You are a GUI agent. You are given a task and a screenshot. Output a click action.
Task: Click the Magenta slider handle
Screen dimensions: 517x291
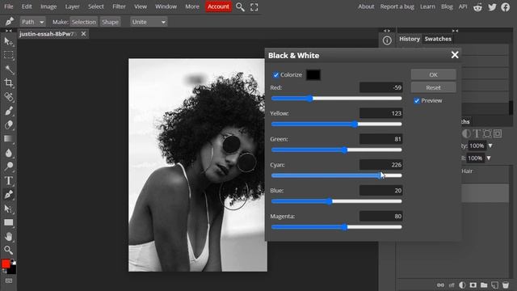click(x=345, y=227)
